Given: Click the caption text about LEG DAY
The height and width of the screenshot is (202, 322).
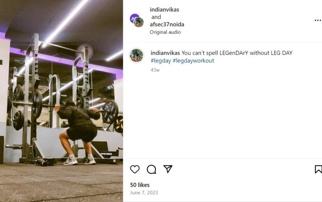Looking at the screenshot, I should pyautogui.click(x=237, y=53).
